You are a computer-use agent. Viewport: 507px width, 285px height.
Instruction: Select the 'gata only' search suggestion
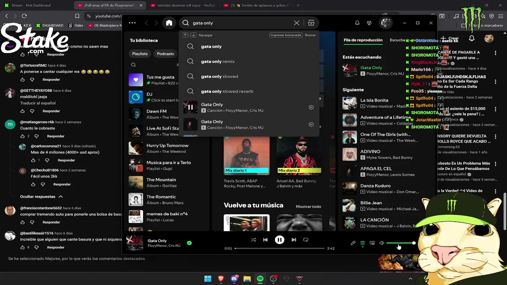click(249, 46)
